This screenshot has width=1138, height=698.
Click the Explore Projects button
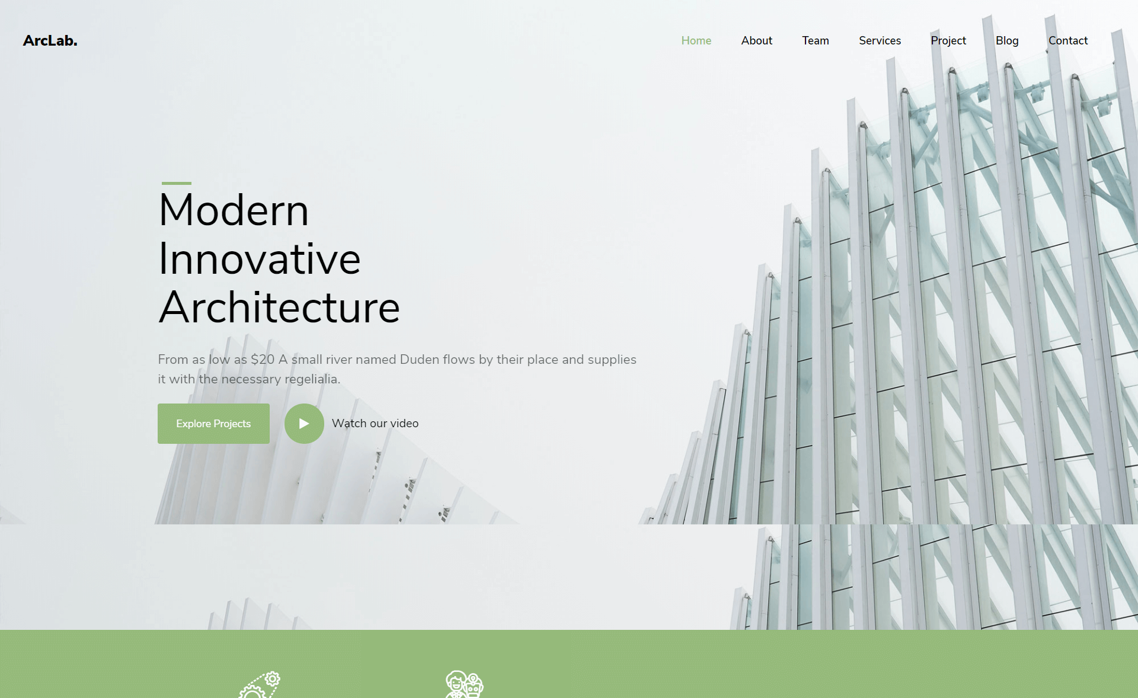coord(214,422)
